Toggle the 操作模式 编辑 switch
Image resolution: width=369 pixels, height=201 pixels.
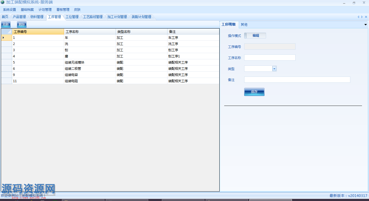(x=255, y=36)
